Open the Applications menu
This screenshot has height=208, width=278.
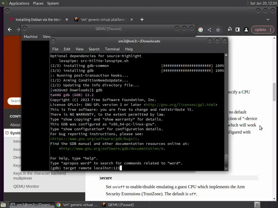tap(19, 3)
